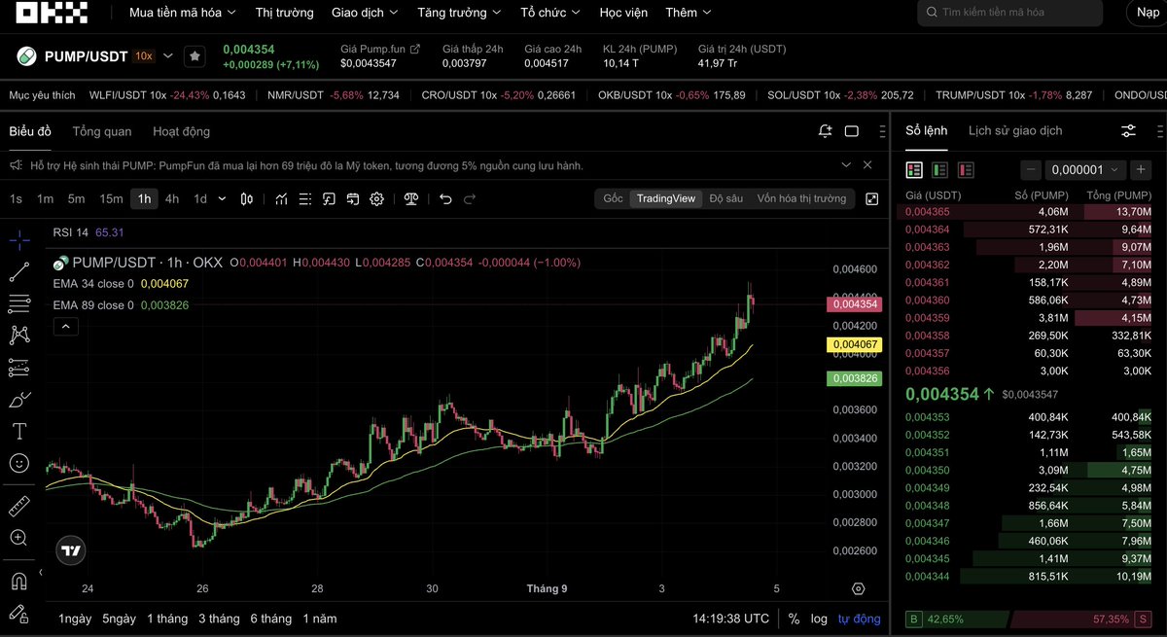Go to Thị trường page
The image size is (1167, 637).
[285, 13]
